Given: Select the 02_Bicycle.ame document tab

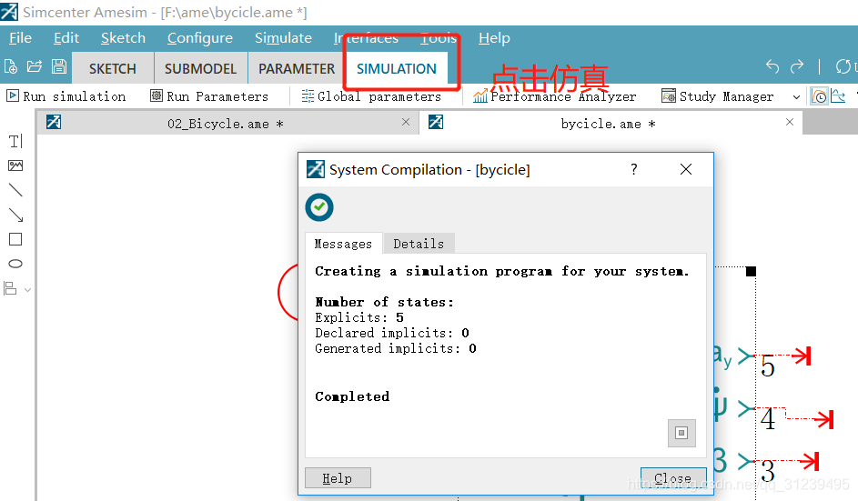Looking at the screenshot, I should [226, 124].
